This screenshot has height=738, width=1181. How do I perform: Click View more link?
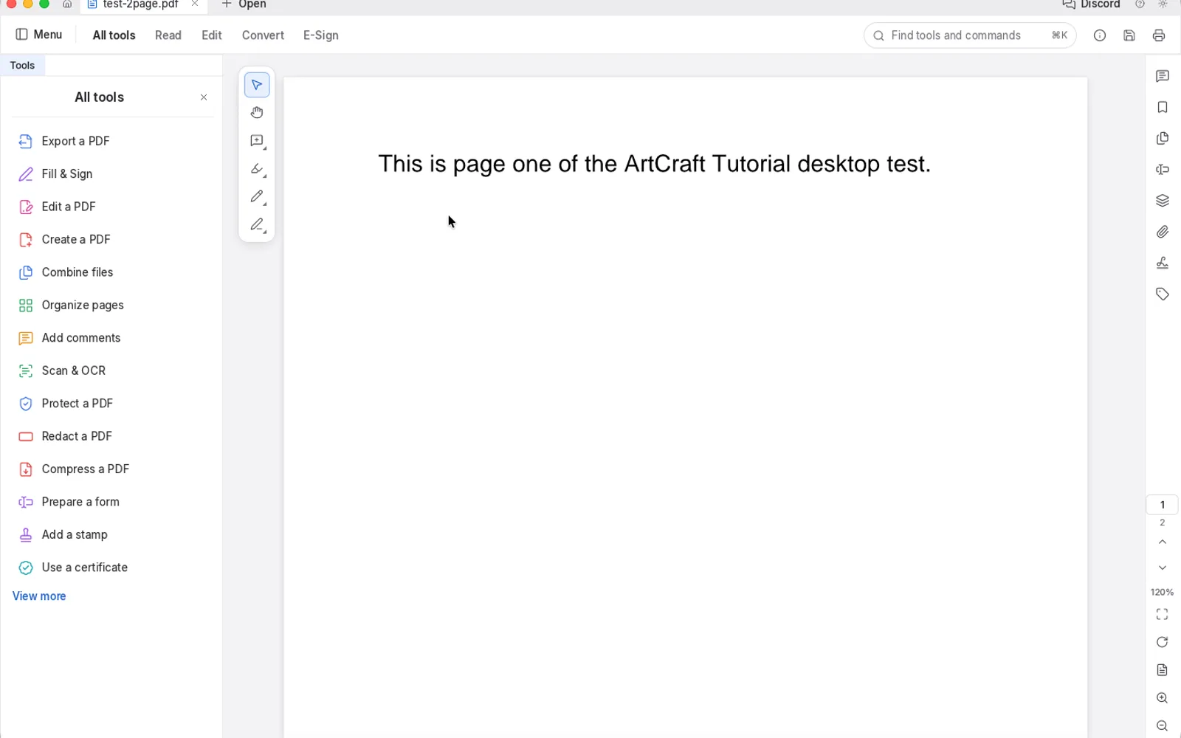(39, 596)
